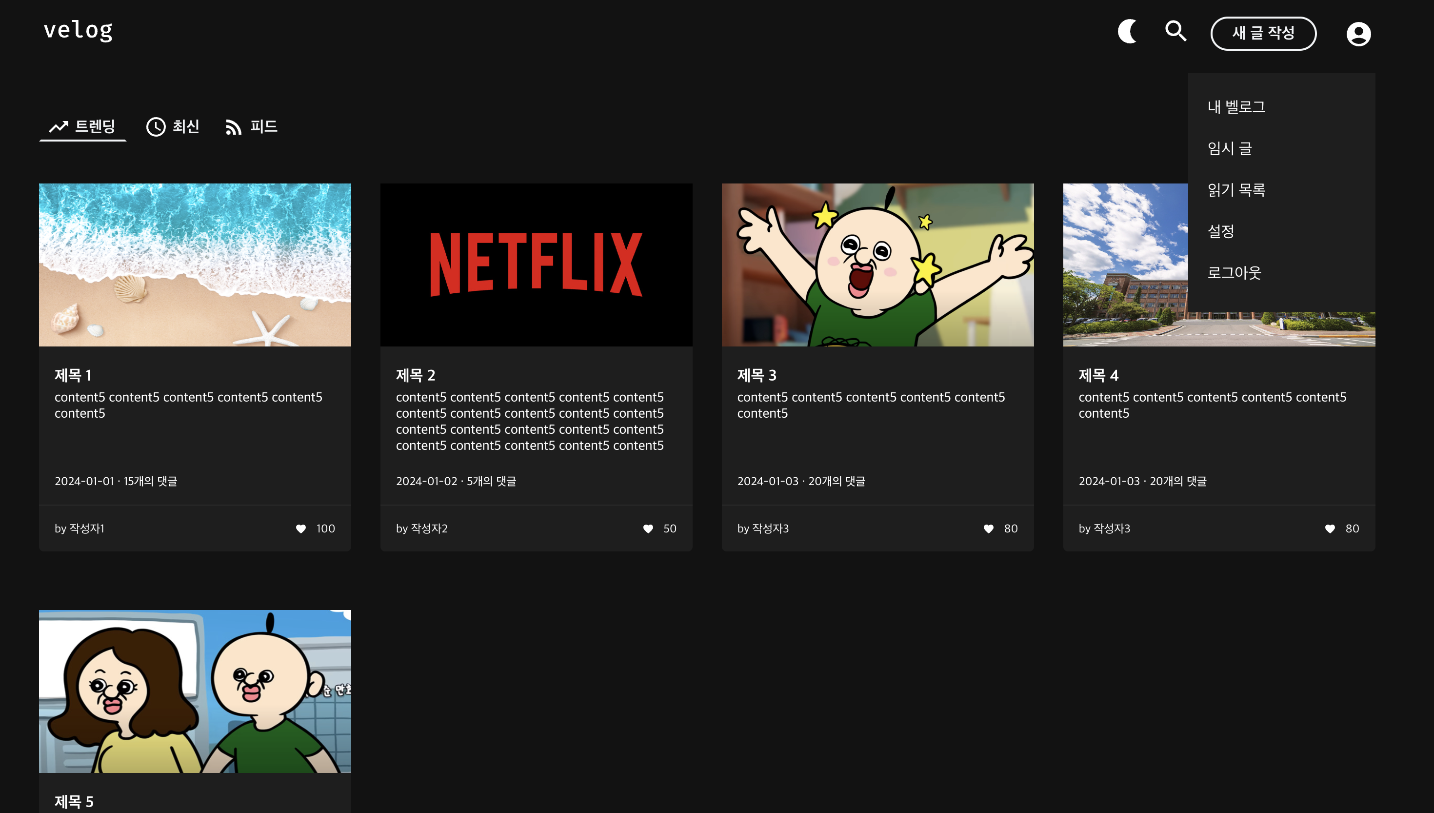
Task: Open the post titled 제목 2
Action: 416,375
